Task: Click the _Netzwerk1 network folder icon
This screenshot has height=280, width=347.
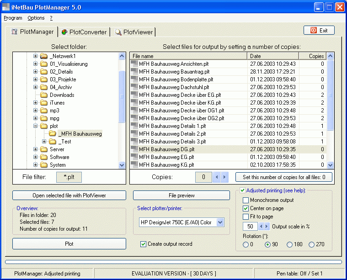Action: [x=44, y=56]
